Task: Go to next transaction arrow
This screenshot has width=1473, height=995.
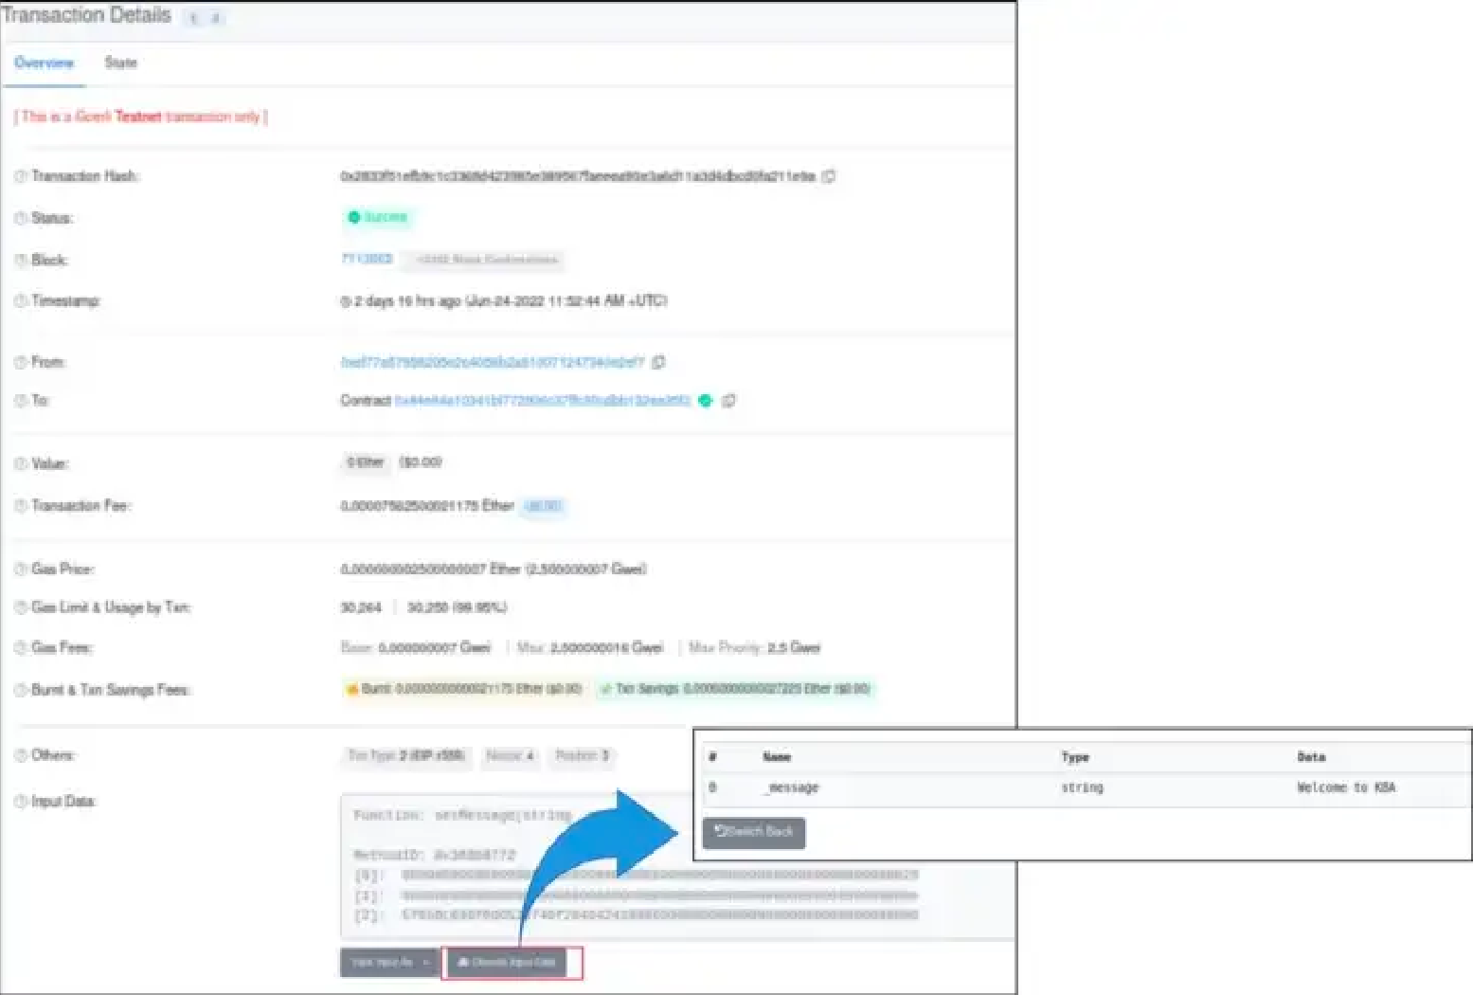Action: pyautogui.click(x=216, y=18)
